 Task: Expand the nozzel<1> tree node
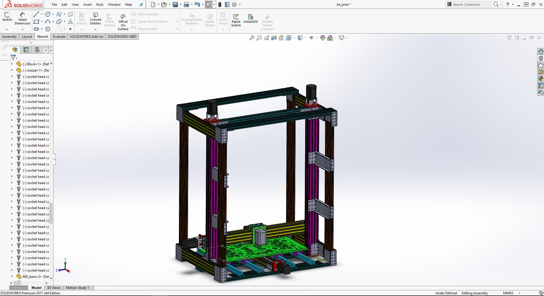12,70
